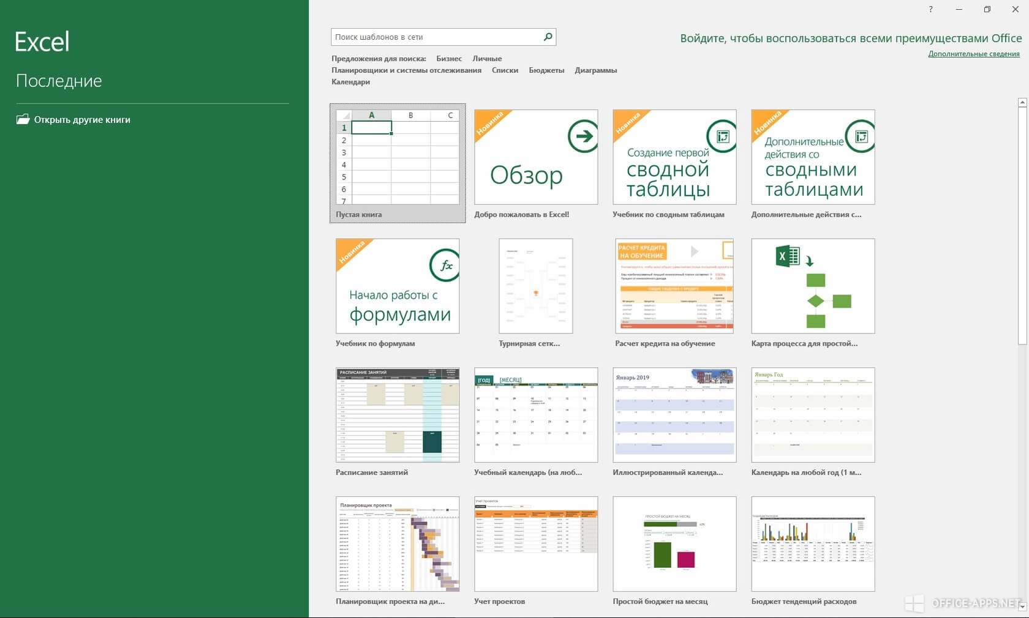1029x618 pixels.
Task: Open Создание первой сводной таблицы tutorial
Action: click(674, 157)
